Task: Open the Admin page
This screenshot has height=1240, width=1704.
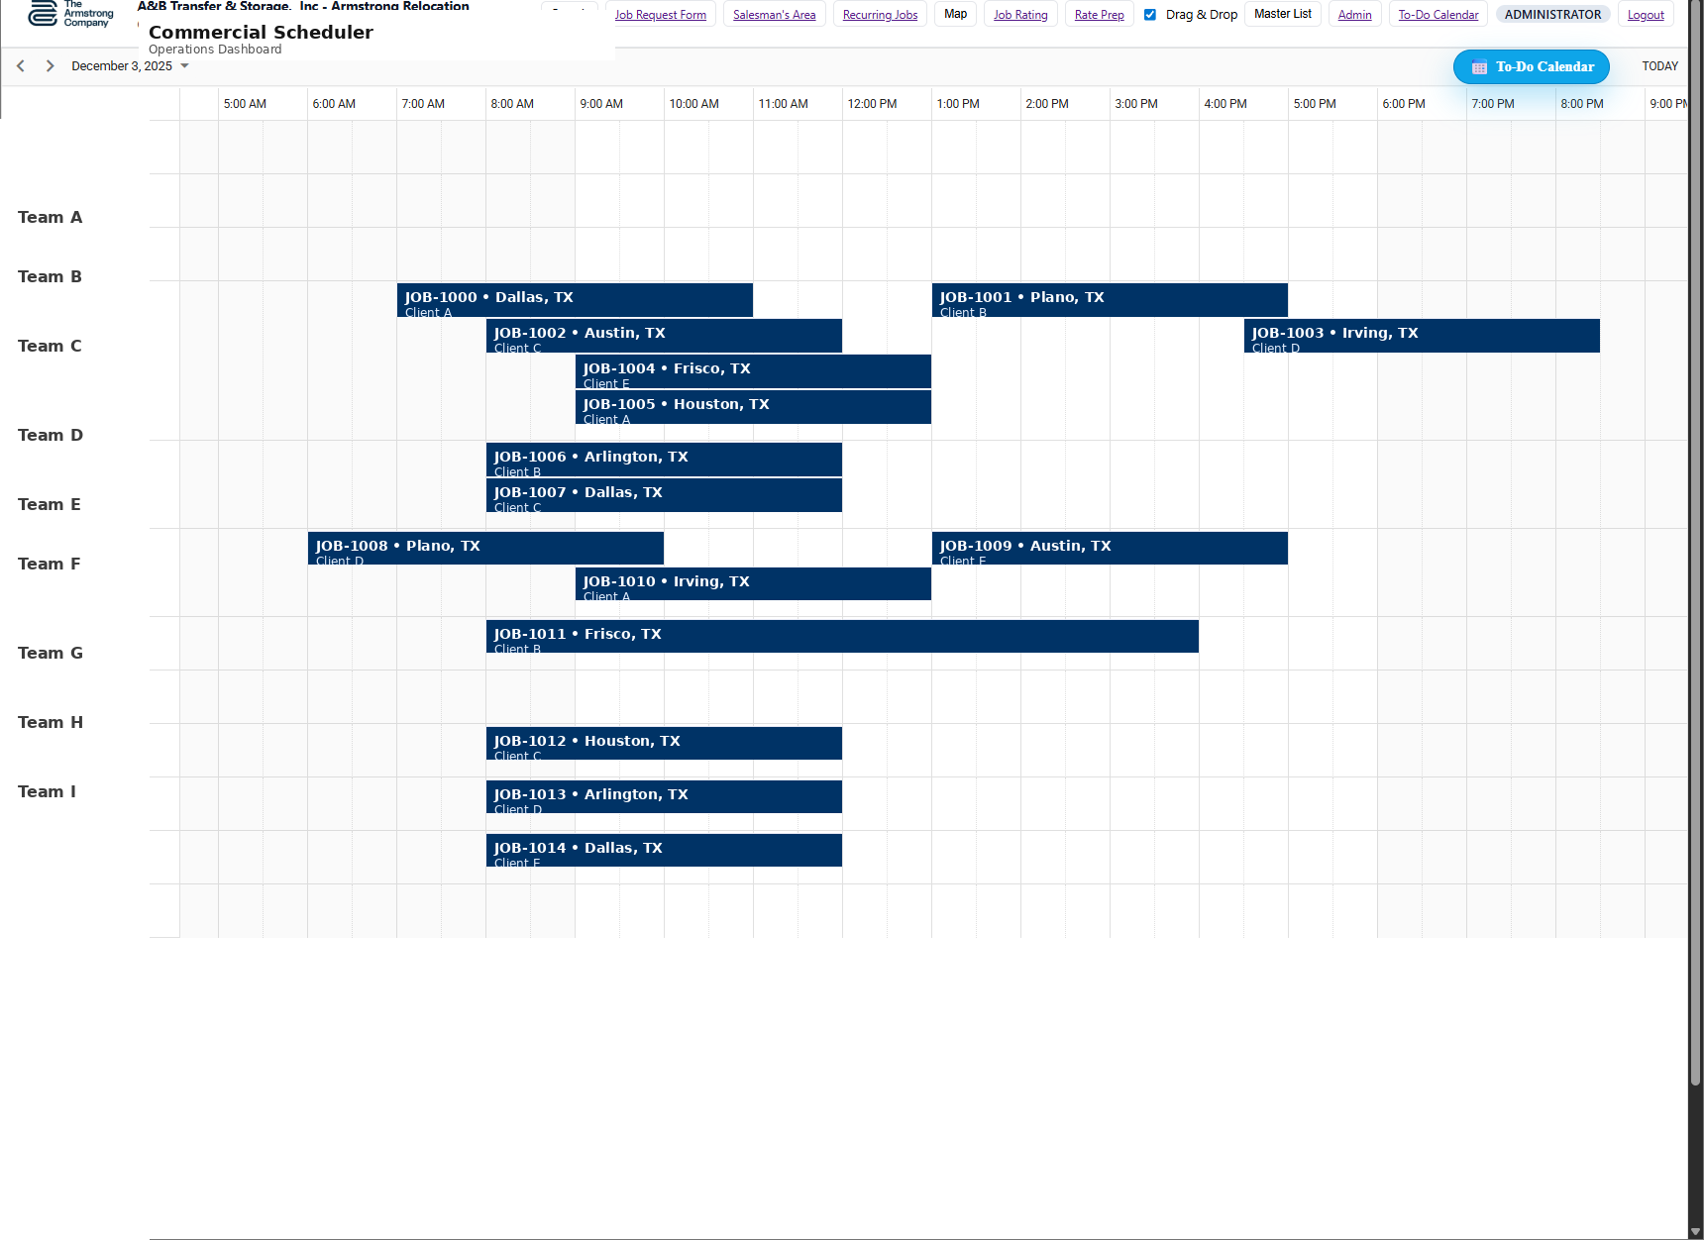Action: point(1354,14)
